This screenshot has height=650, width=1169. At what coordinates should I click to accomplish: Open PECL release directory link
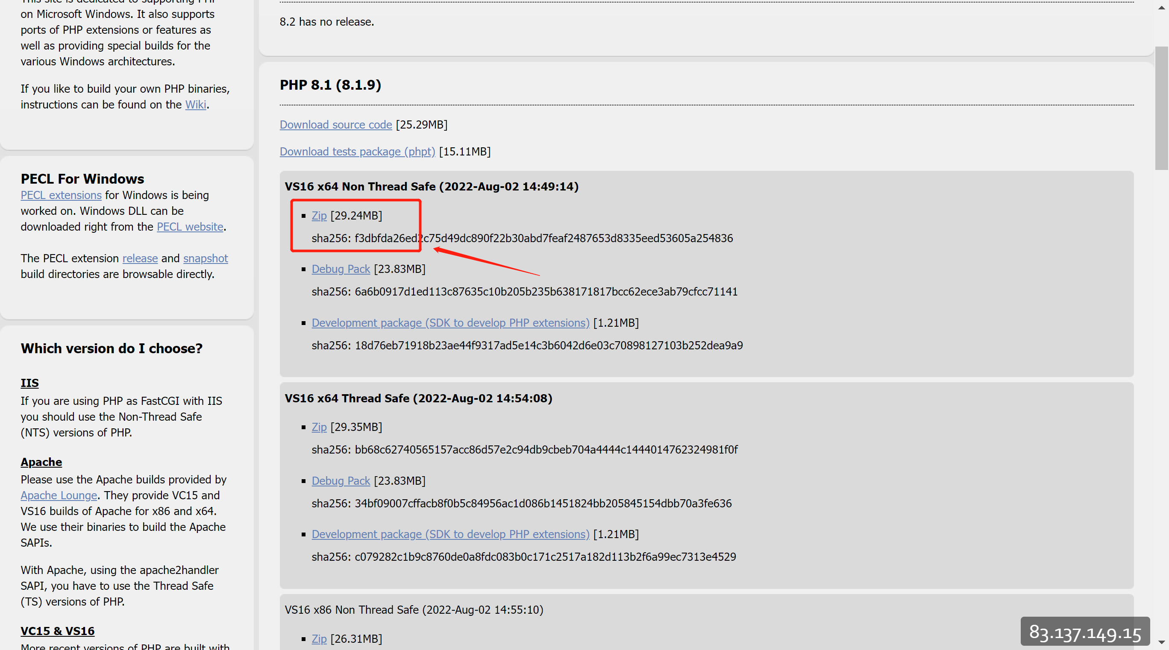coord(140,258)
